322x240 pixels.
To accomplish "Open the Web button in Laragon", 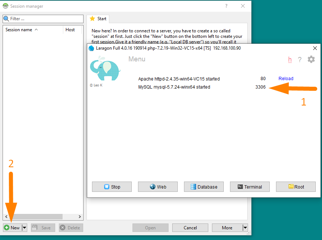I will pyautogui.click(x=158, y=187).
